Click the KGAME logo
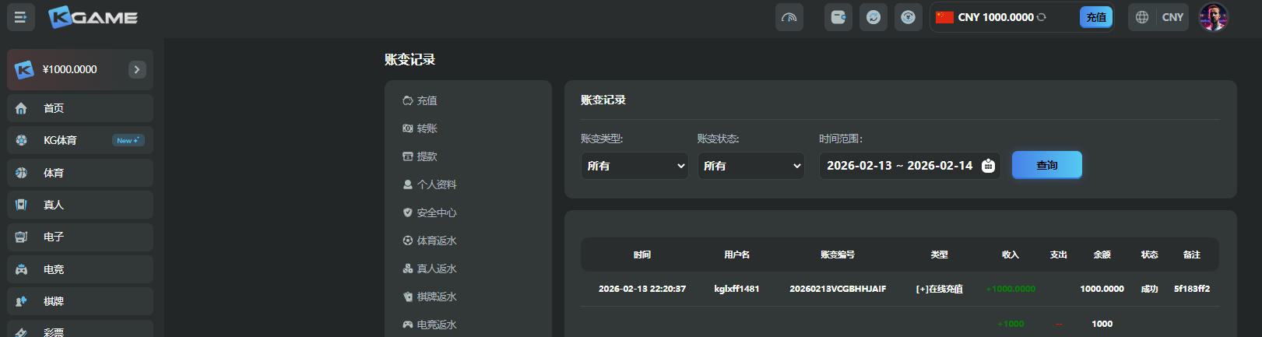 pos(93,17)
